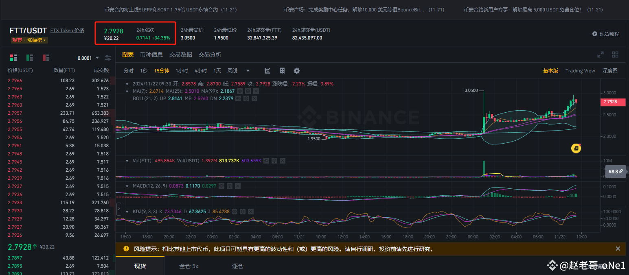Switch chart to 基本版 mode

(551, 71)
